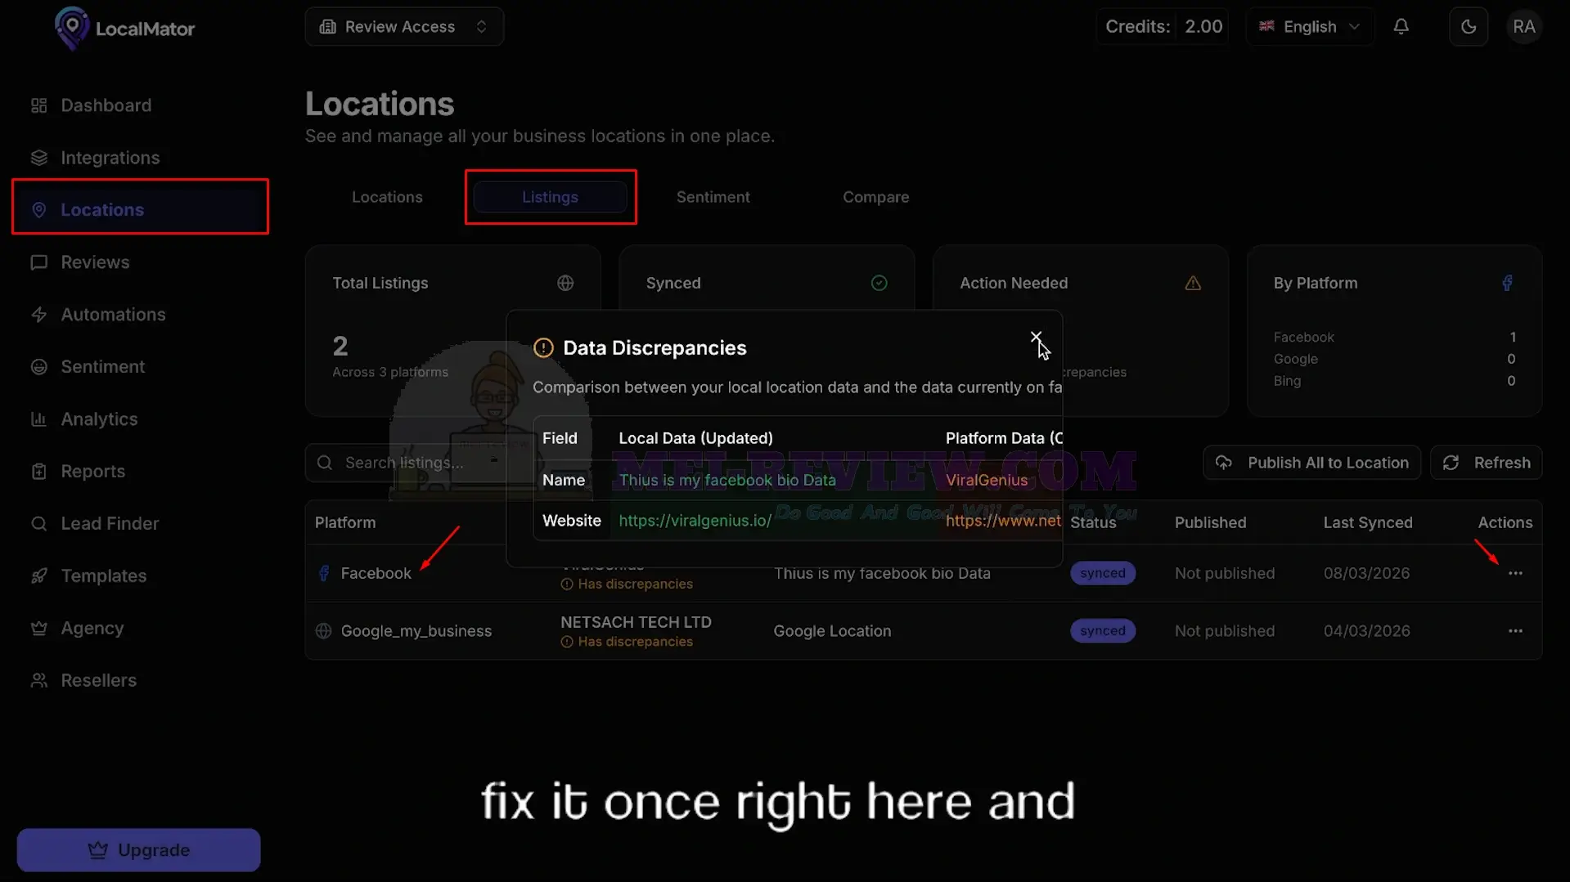This screenshot has width=1570, height=882.
Task: Switch to the Sentiment tab
Action: 713,197
